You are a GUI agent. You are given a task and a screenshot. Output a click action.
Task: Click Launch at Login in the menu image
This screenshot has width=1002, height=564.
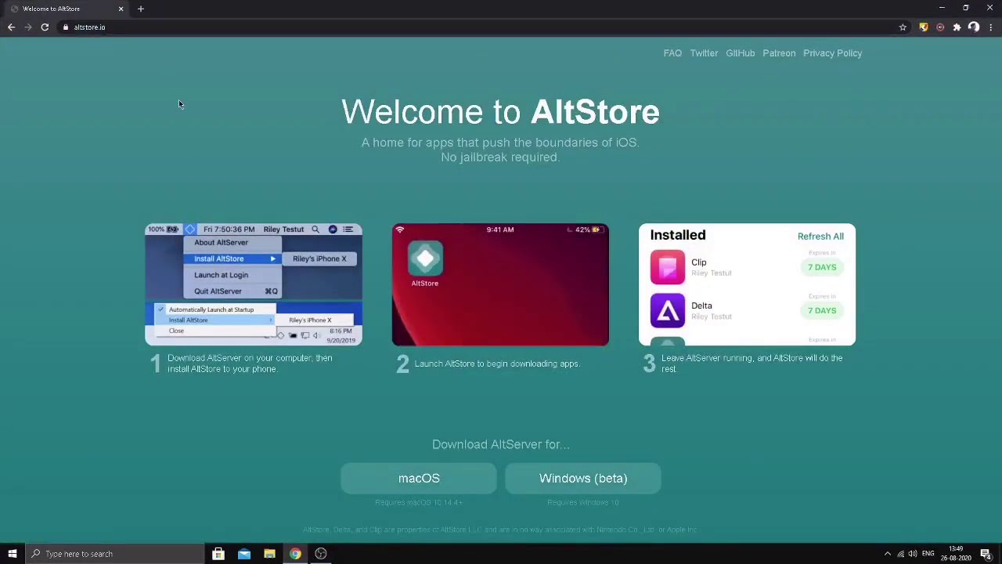(x=221, y=275)
